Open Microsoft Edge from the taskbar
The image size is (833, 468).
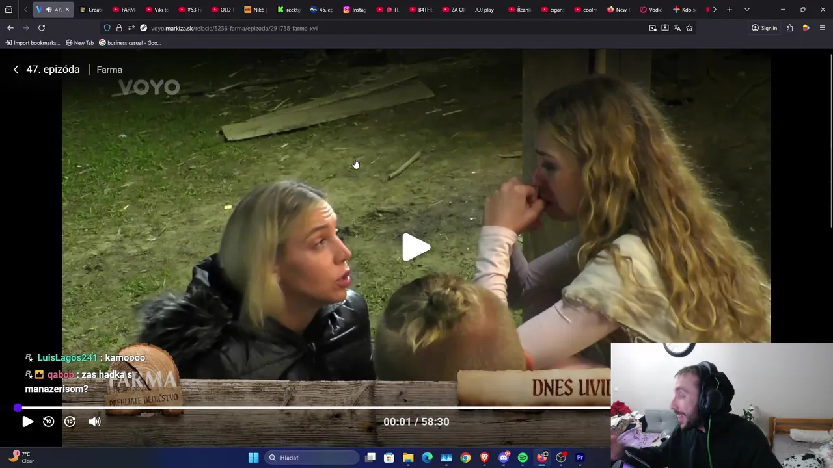point(427,458)
